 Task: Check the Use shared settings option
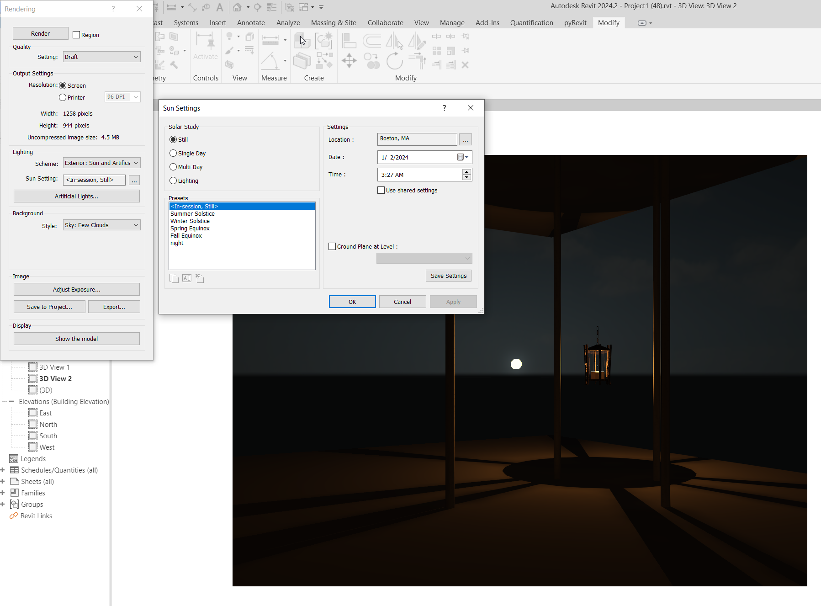(x=381, y=190)
